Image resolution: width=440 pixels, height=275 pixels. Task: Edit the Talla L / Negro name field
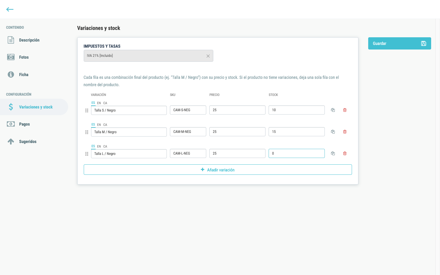click(129, 154)
